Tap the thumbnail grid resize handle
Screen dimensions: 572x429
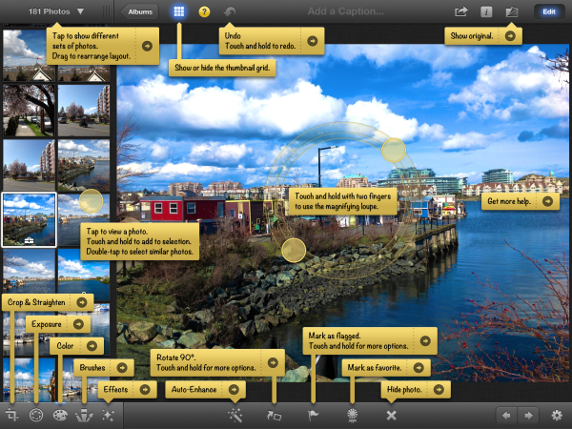(x=107, y=11)
